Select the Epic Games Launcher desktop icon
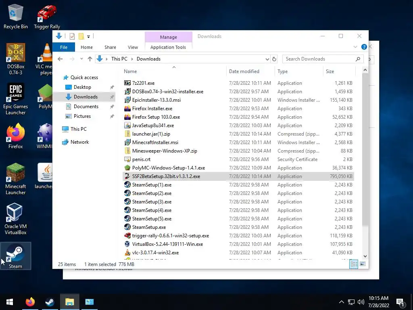This screenshot has height=310, width=413. click(16, 99)
